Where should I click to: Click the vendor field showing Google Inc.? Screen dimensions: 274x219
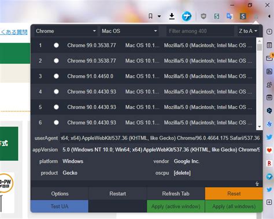pos(217,161)
